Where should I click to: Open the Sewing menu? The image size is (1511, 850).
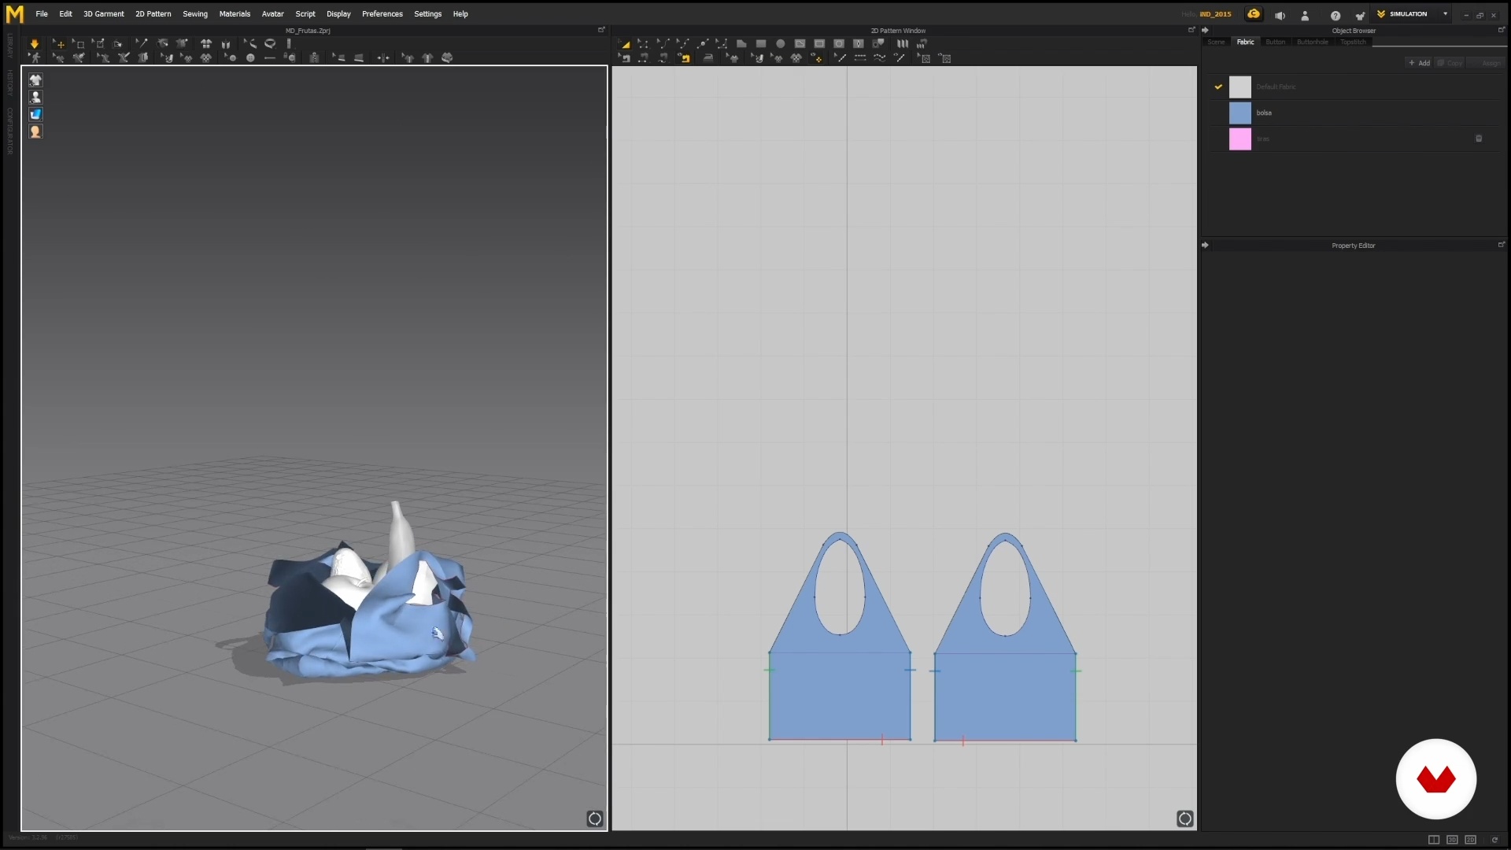coord(195,14)
